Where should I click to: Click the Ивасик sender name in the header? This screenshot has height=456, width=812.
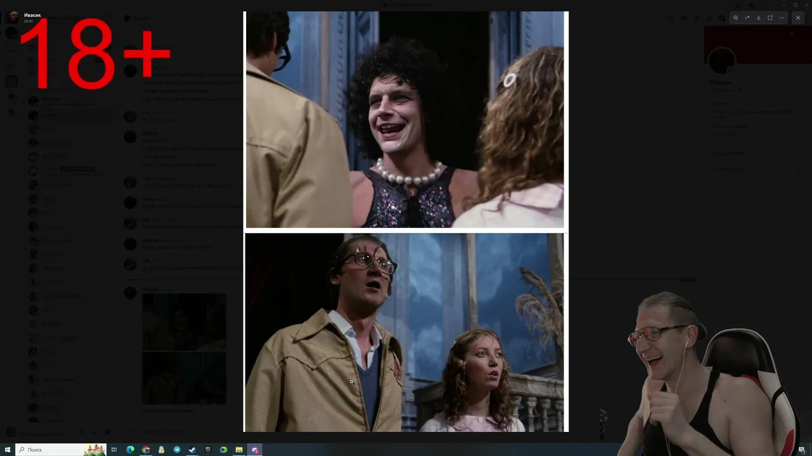pyautogui.click(x=32, y=15)
